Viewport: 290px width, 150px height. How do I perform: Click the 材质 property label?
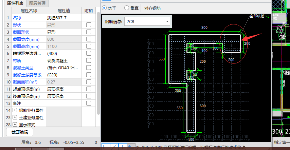(17, 61)
